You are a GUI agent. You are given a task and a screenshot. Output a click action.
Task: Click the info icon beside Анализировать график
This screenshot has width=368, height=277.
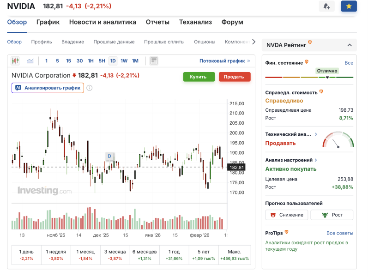[90, 88]
